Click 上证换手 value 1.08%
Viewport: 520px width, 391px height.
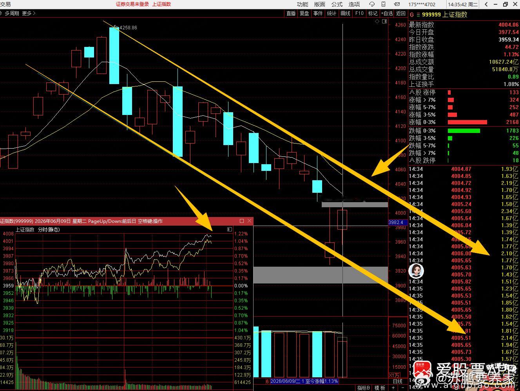tap(511, 84)
